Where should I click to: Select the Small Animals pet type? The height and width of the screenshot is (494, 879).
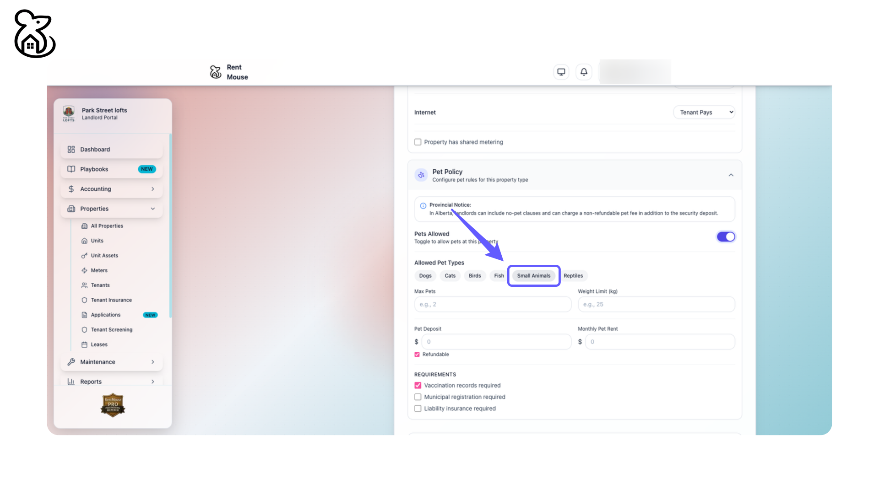click(x=534, y=276)
